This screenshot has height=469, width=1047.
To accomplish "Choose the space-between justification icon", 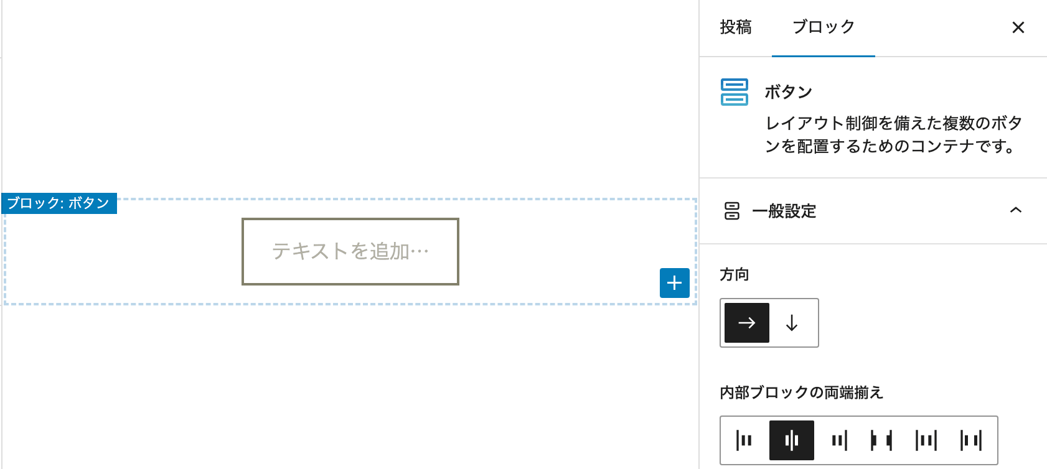I will tap(881, 440).
